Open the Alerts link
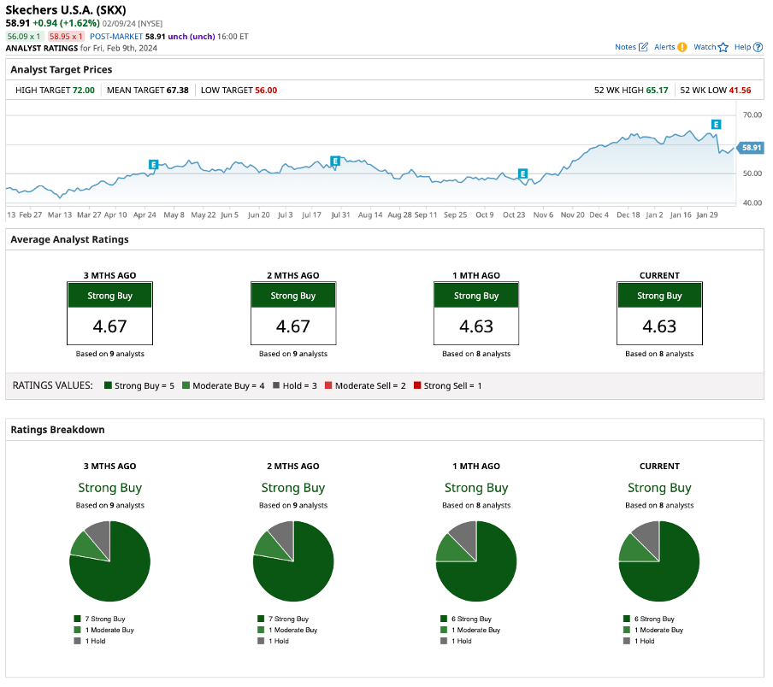773x687 pixels. (x=664, y=47)
